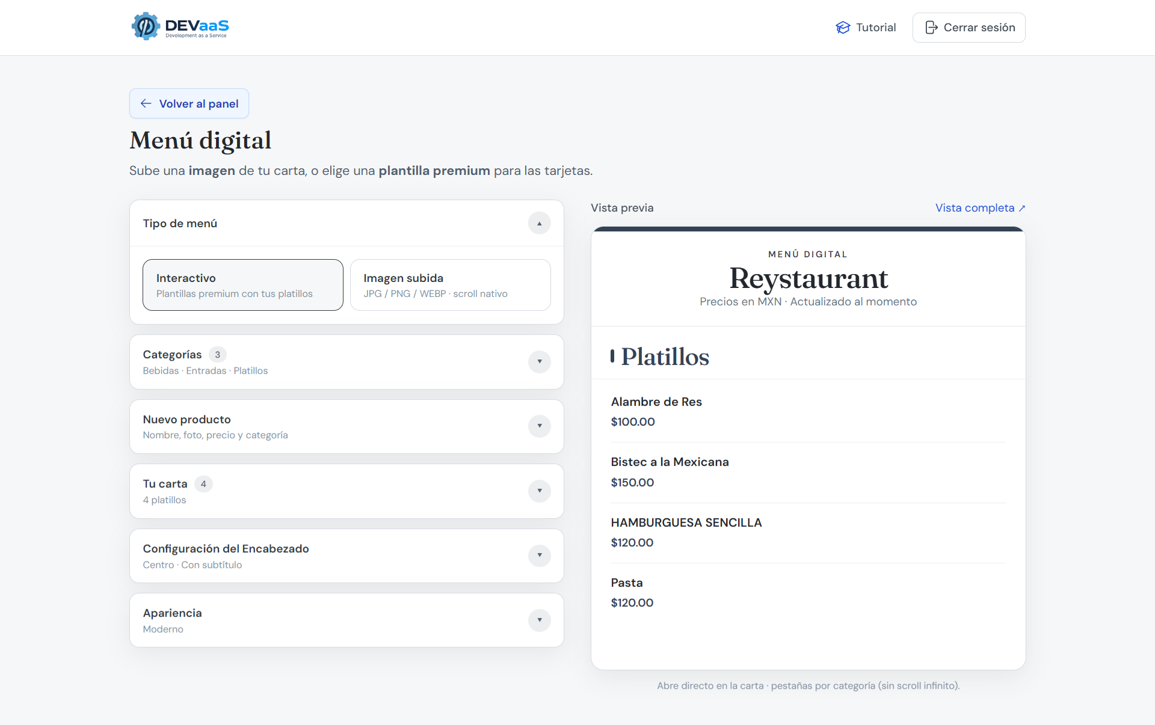Expand the Configuración del Encabezado section
The height and width of the screenshot is (725, 1155).
coord(540,555)
